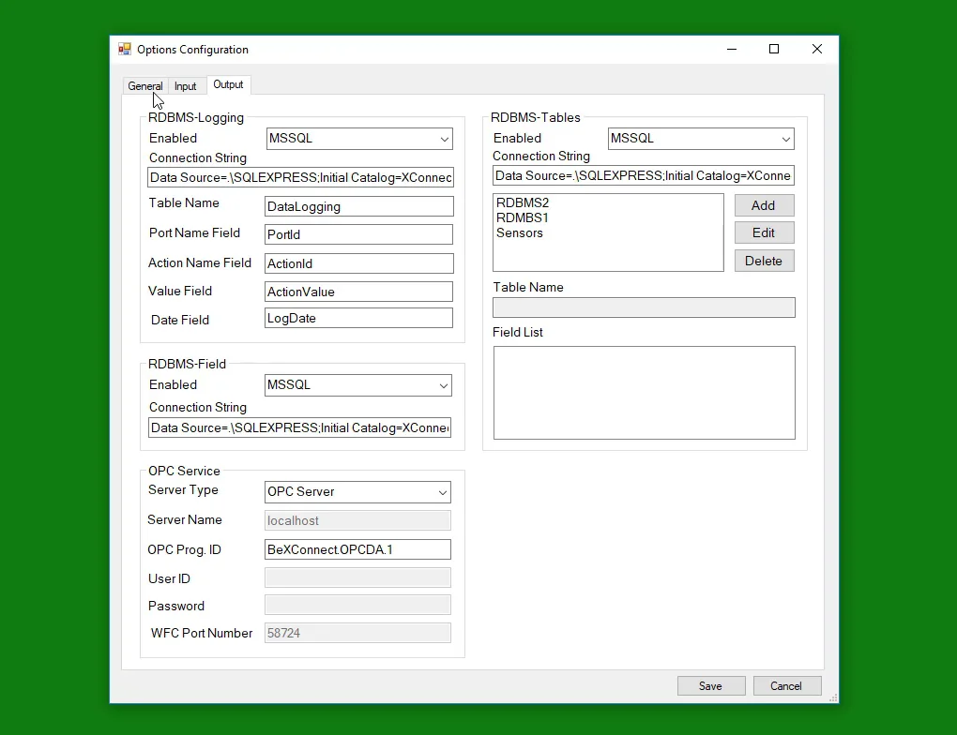Click the Table Name field containing DataLogging

pyautogui.click(x=358, y=206)
